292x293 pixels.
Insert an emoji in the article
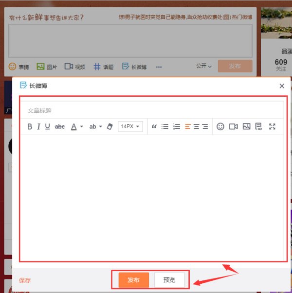click(x=220, y=126)
